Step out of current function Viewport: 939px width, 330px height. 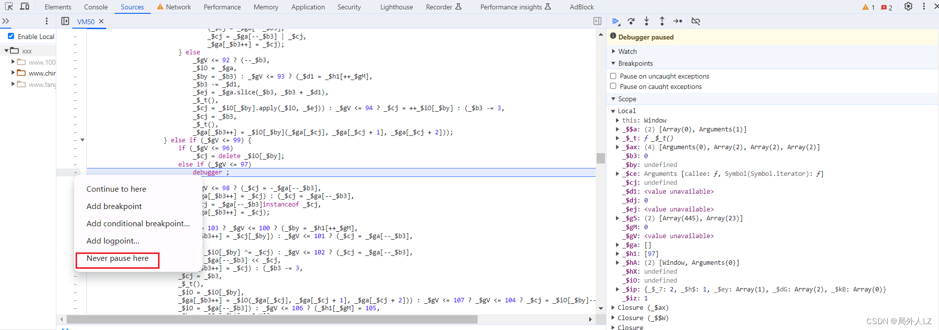662,21
